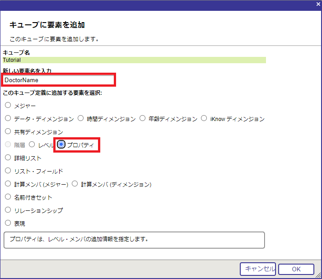Pick the 年齢ディメンション radio button
The image size is (322, 279).
[x=143, y=118]
